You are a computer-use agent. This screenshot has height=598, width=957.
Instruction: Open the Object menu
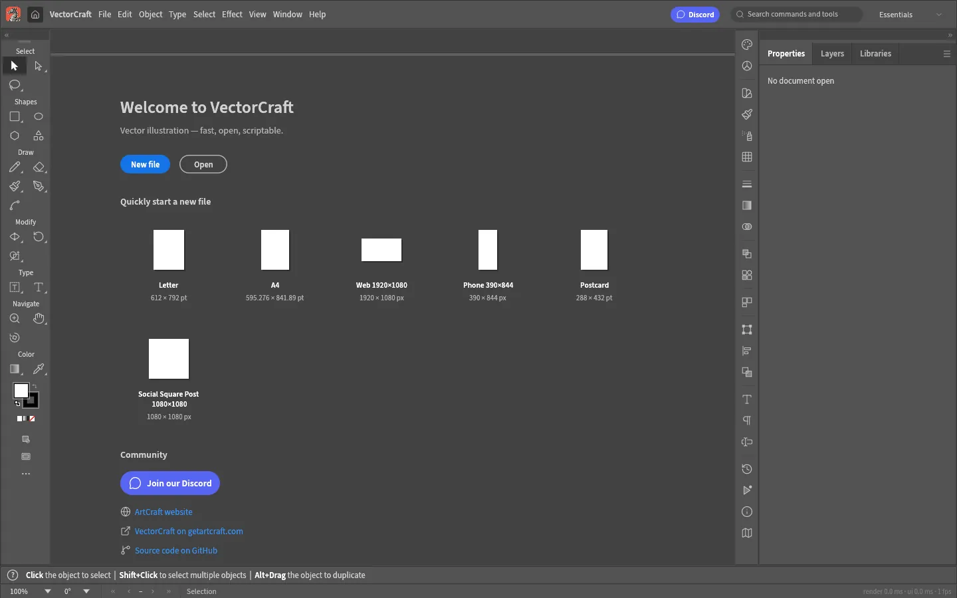pos(150,14)
